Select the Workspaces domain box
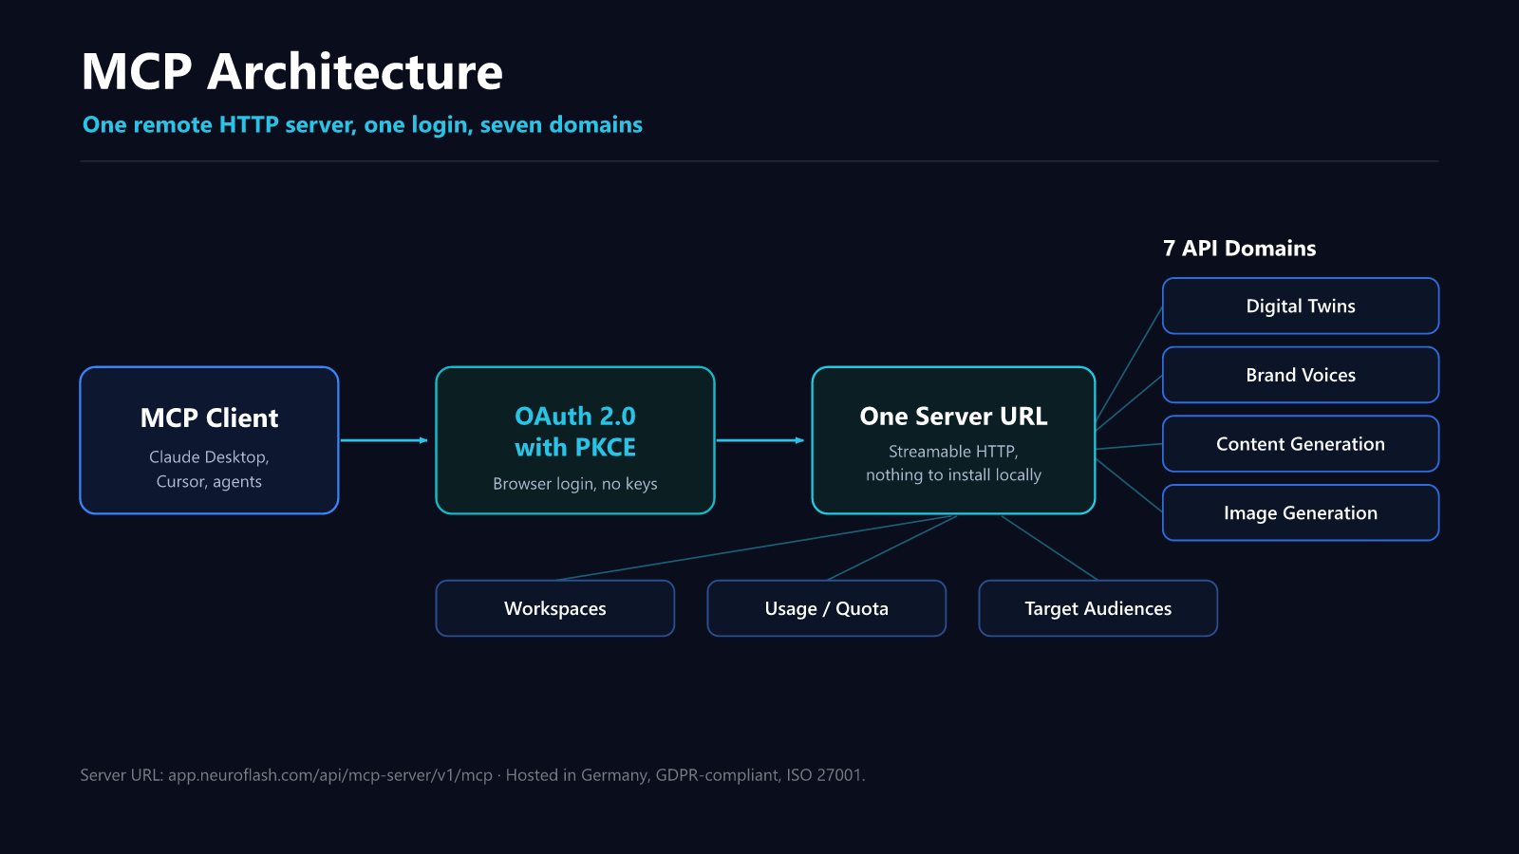The width and height of the screenshot is (1519, 854). tap(555, 608)
